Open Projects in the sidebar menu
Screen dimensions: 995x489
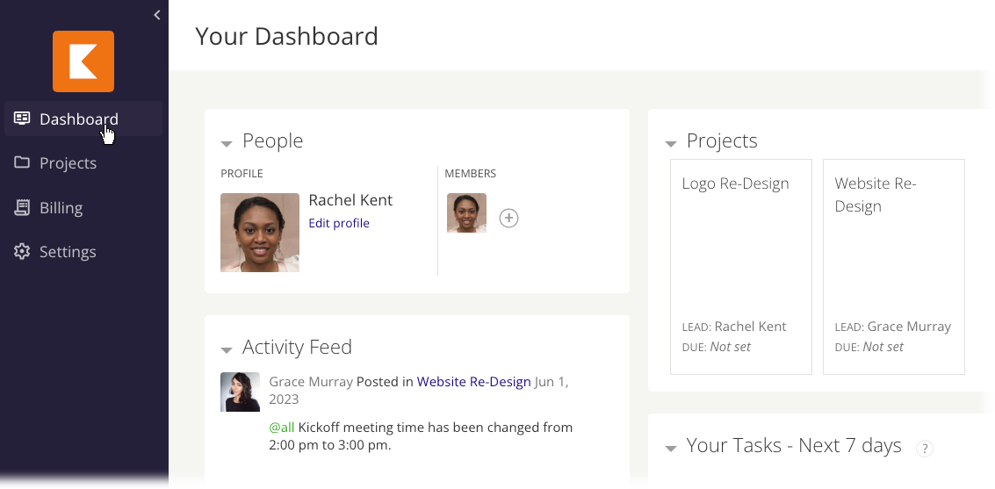click(x=68, y=163)
